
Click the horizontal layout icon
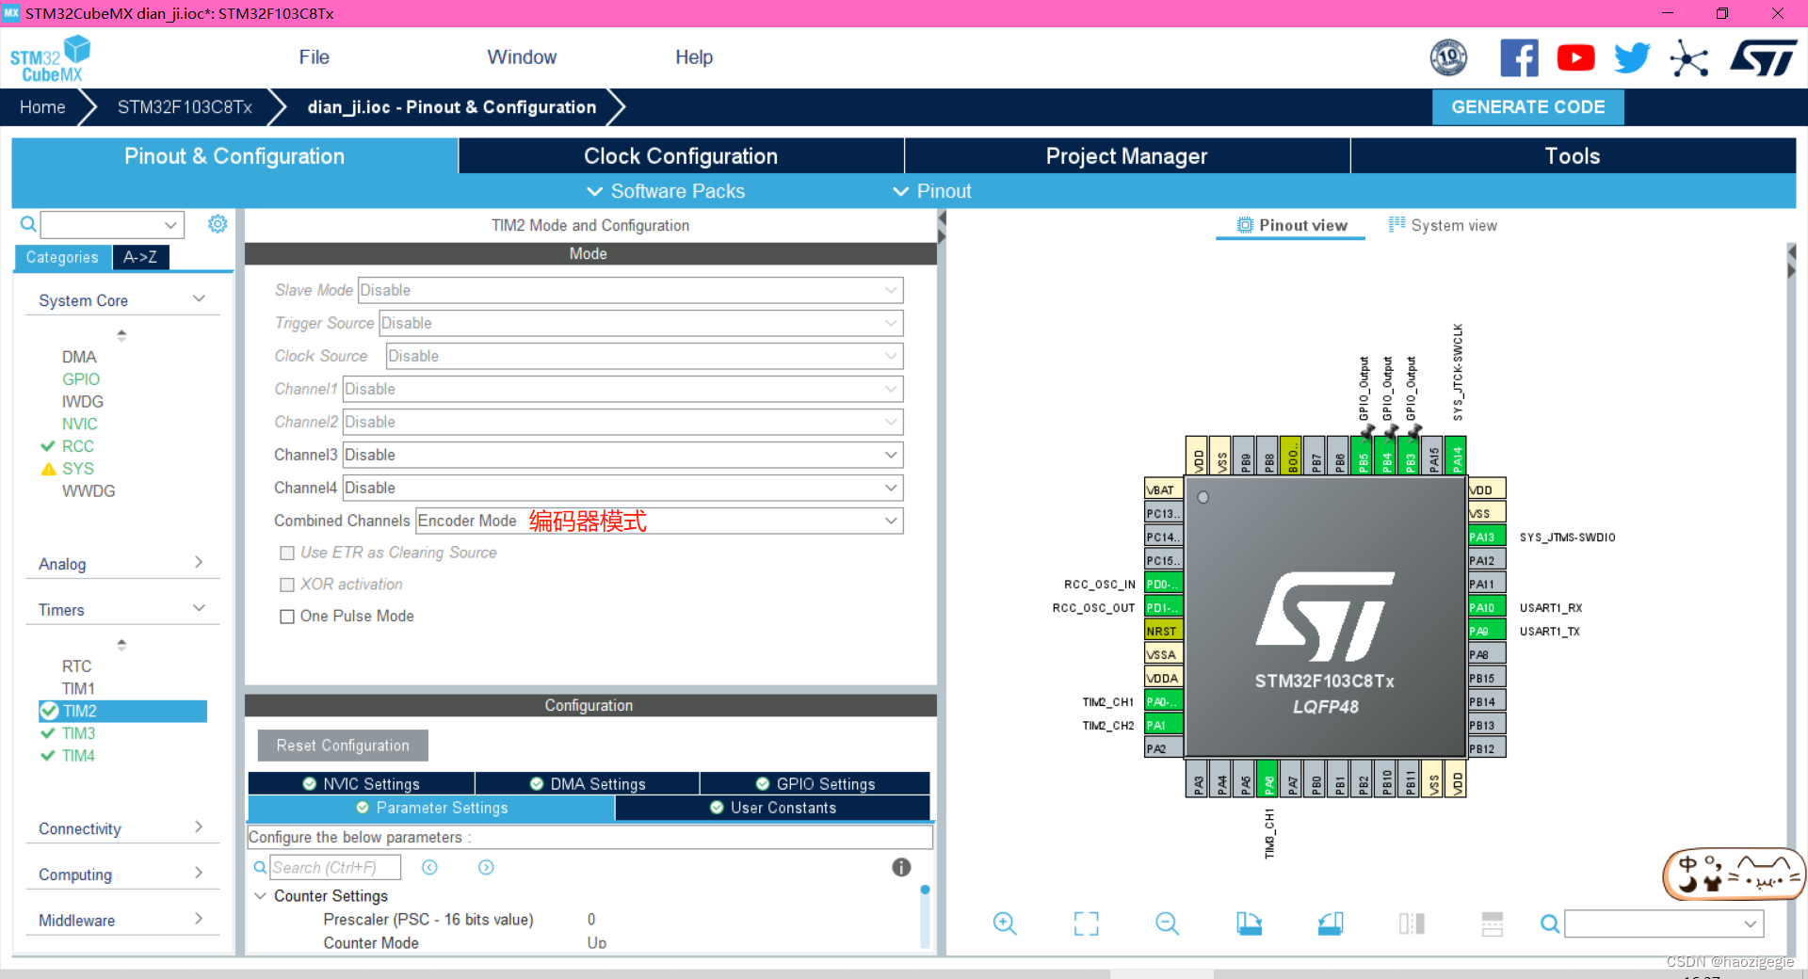pyautogui.click(x=1493, y=923)
